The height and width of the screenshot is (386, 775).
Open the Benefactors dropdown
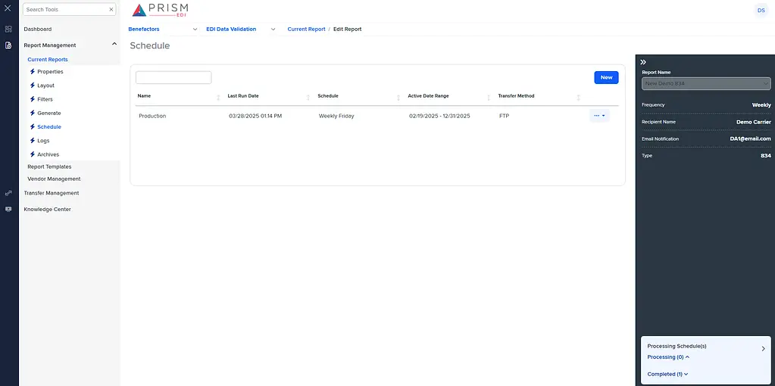(195, 29)
